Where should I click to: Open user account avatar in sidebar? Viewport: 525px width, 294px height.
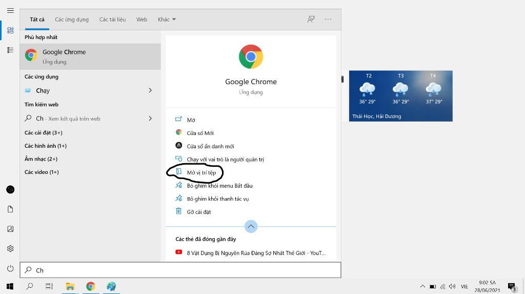(x=10, y=189)
